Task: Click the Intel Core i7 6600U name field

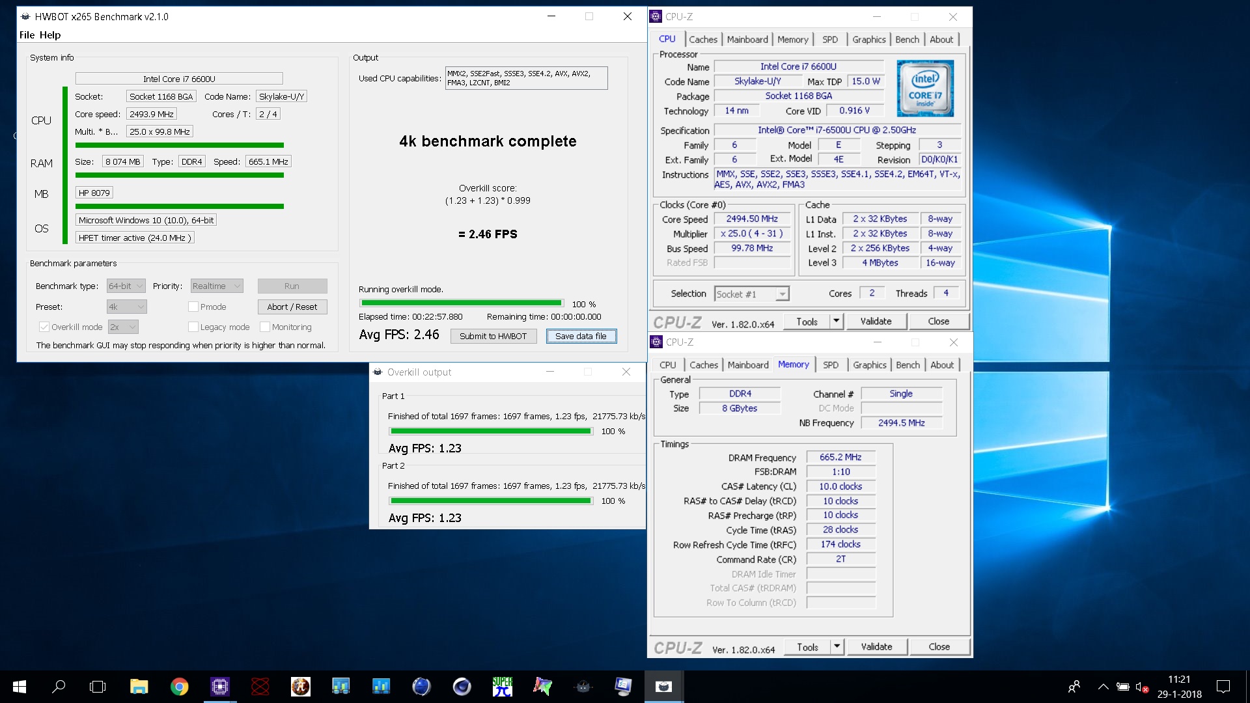Action: click(798, 66)
